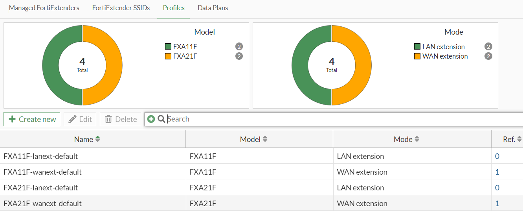Select FXA11F-lanext-default profile row
The width and height of the screenshot is (523, 212).
[x=261, y=156]
